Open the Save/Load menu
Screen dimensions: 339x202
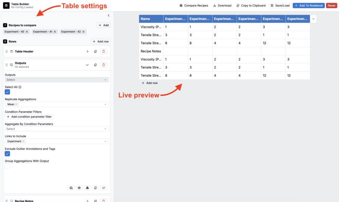point(280,6)
